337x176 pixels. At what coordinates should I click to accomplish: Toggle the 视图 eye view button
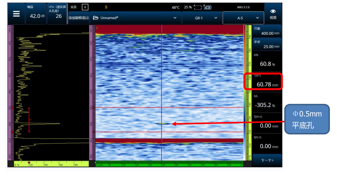tap(273, 14)
